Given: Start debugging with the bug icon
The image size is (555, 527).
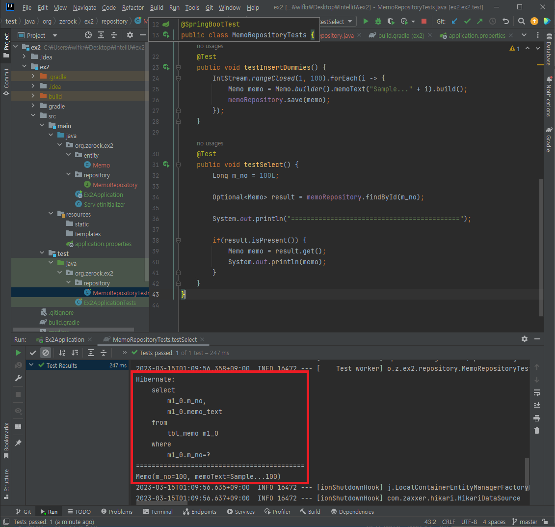Looking at the screenshot, I should pos(378,21).
